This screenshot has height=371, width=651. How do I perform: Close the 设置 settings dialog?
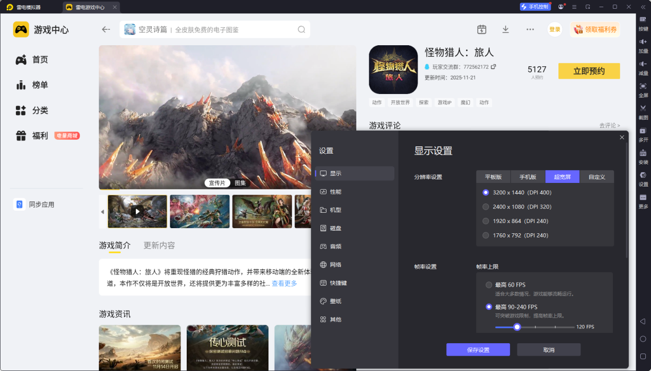point(622,137)
